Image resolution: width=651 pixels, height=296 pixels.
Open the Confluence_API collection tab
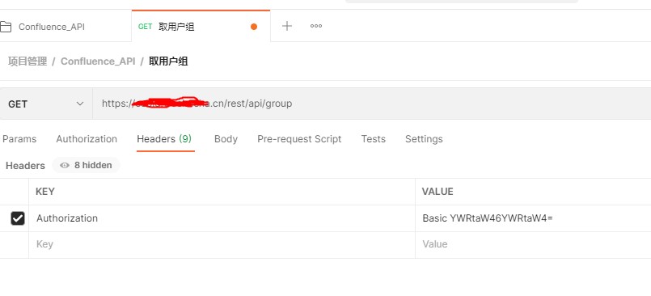point(66,27)
